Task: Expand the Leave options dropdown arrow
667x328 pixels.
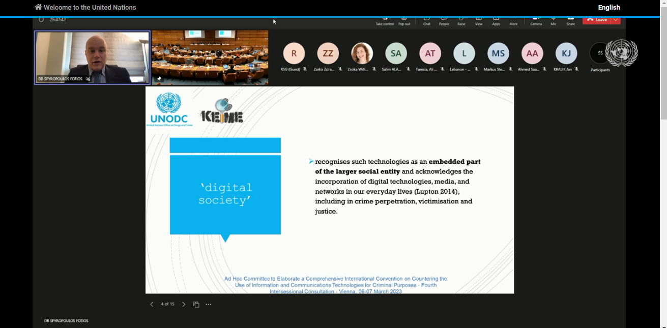Action: [x=616, y=20]
